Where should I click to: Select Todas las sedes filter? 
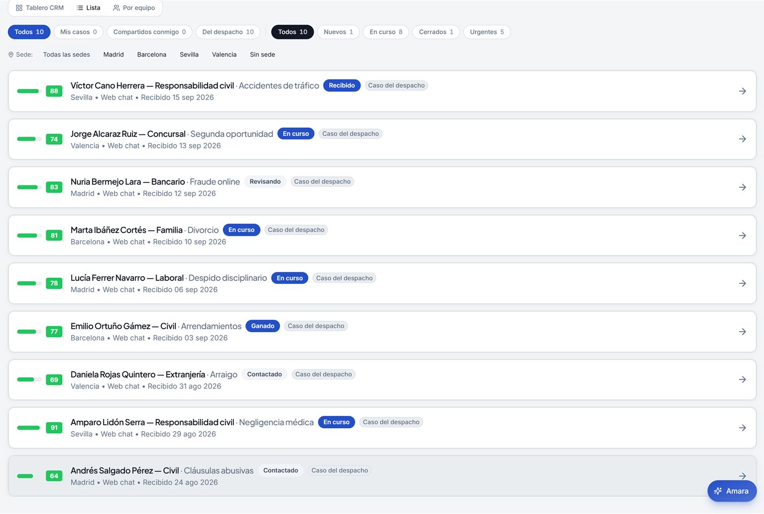coord(67,55)
